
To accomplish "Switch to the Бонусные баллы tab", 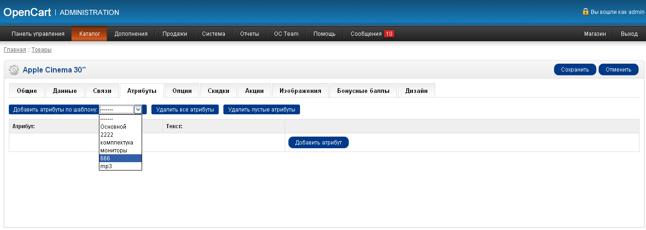I will [x=363, y=91].
